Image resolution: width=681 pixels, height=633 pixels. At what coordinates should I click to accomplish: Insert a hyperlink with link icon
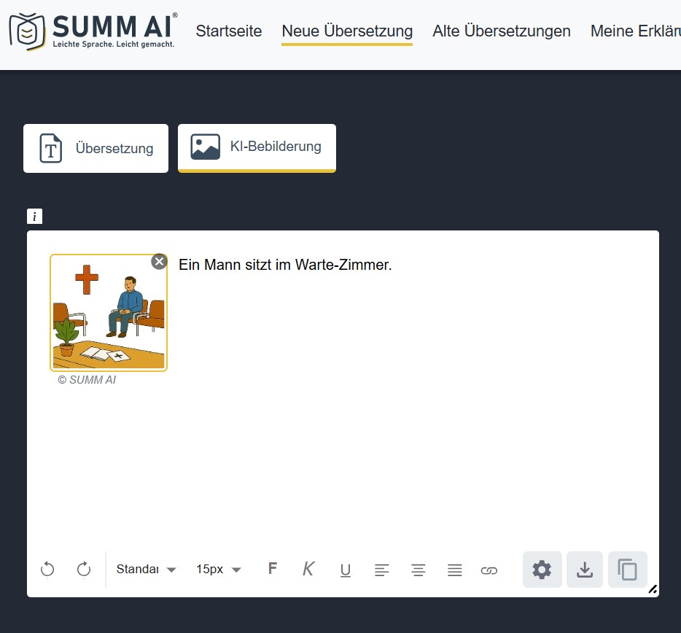tap(489, 570)
